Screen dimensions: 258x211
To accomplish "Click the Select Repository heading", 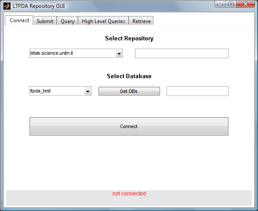I will [129, 38].
